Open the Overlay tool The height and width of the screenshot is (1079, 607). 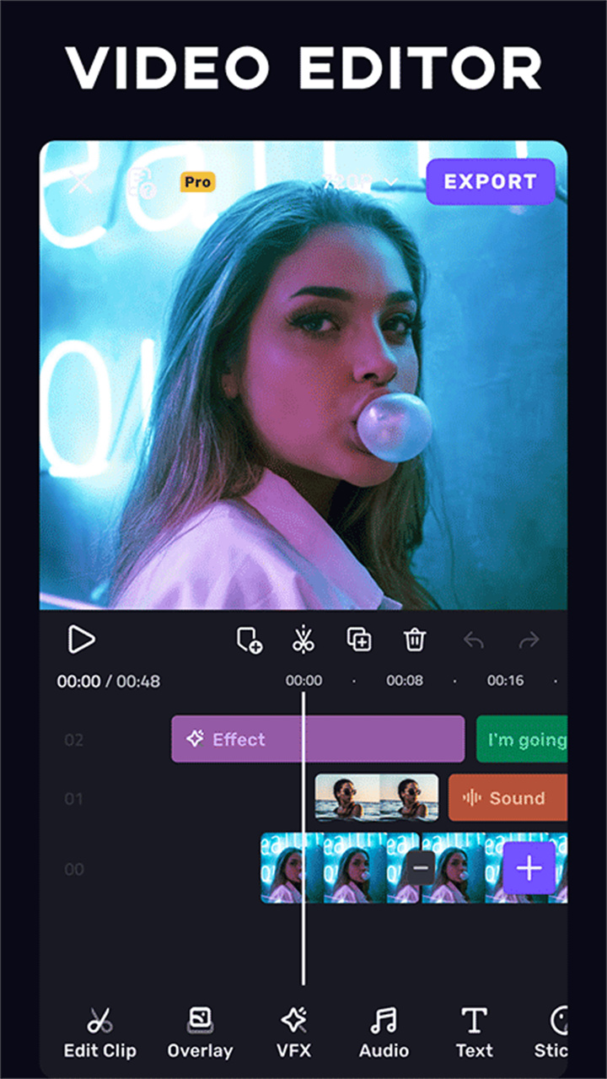[x=200, y=1033]
